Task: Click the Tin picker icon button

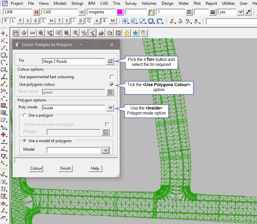Action: 110,61
